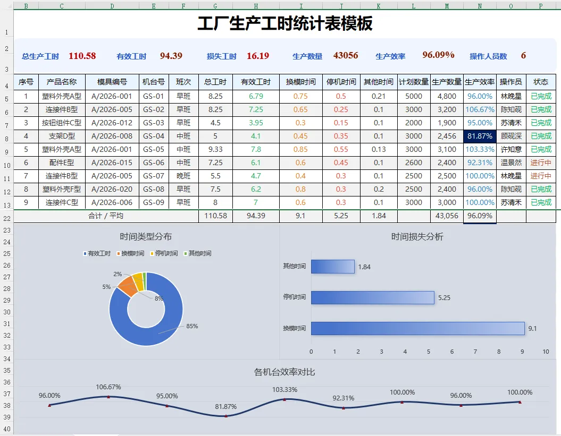Select 进行中 status for GS-06
The height and width of the screenshot is (436, 561).
tap(541, 163)
